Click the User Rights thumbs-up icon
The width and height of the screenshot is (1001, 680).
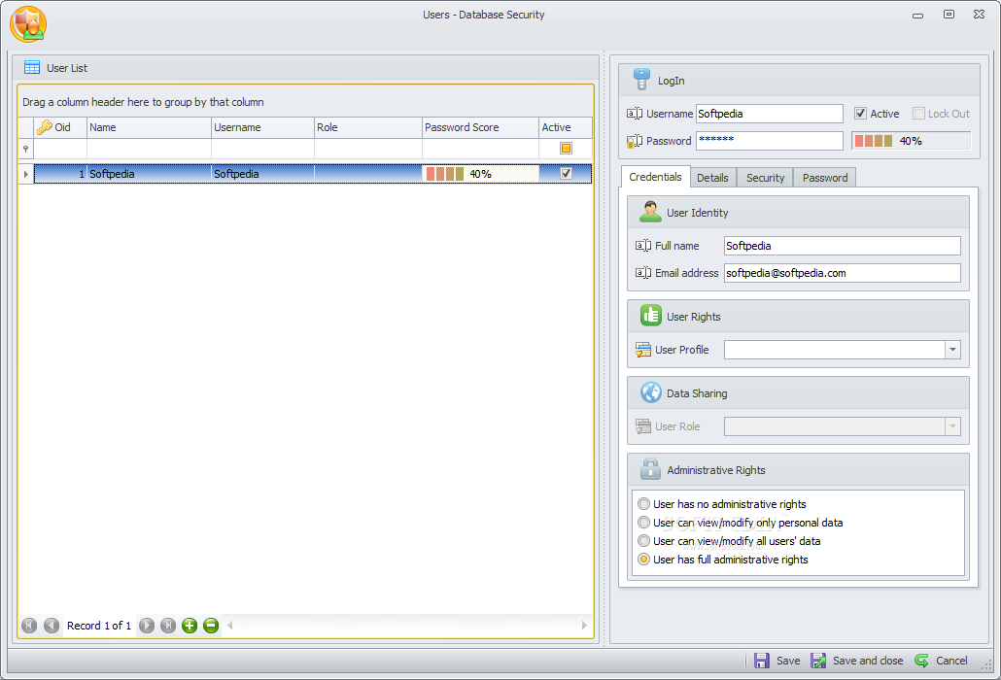(650, 315)
